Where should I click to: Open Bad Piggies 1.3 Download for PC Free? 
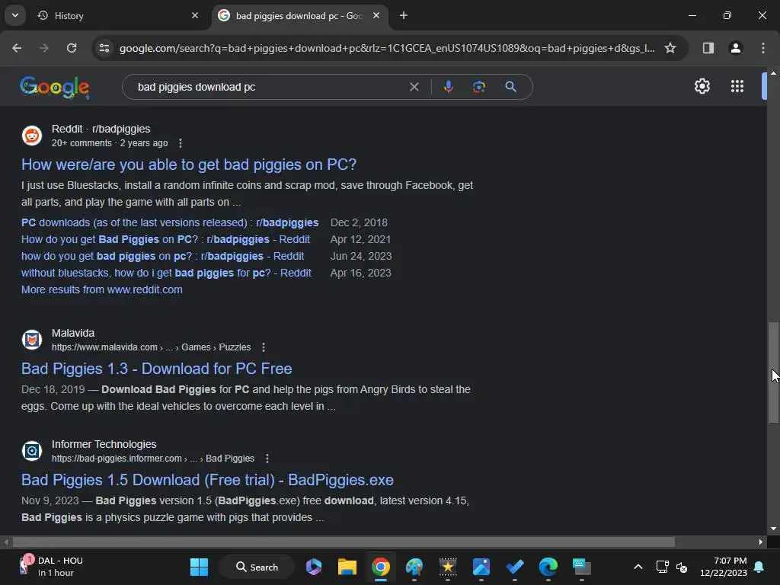pos(156,369)
